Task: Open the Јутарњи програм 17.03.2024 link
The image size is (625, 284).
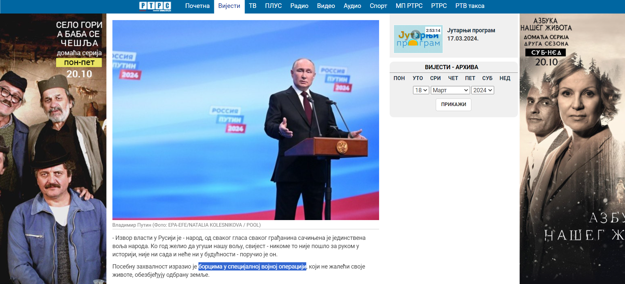Action: click(x=471, y=34)
